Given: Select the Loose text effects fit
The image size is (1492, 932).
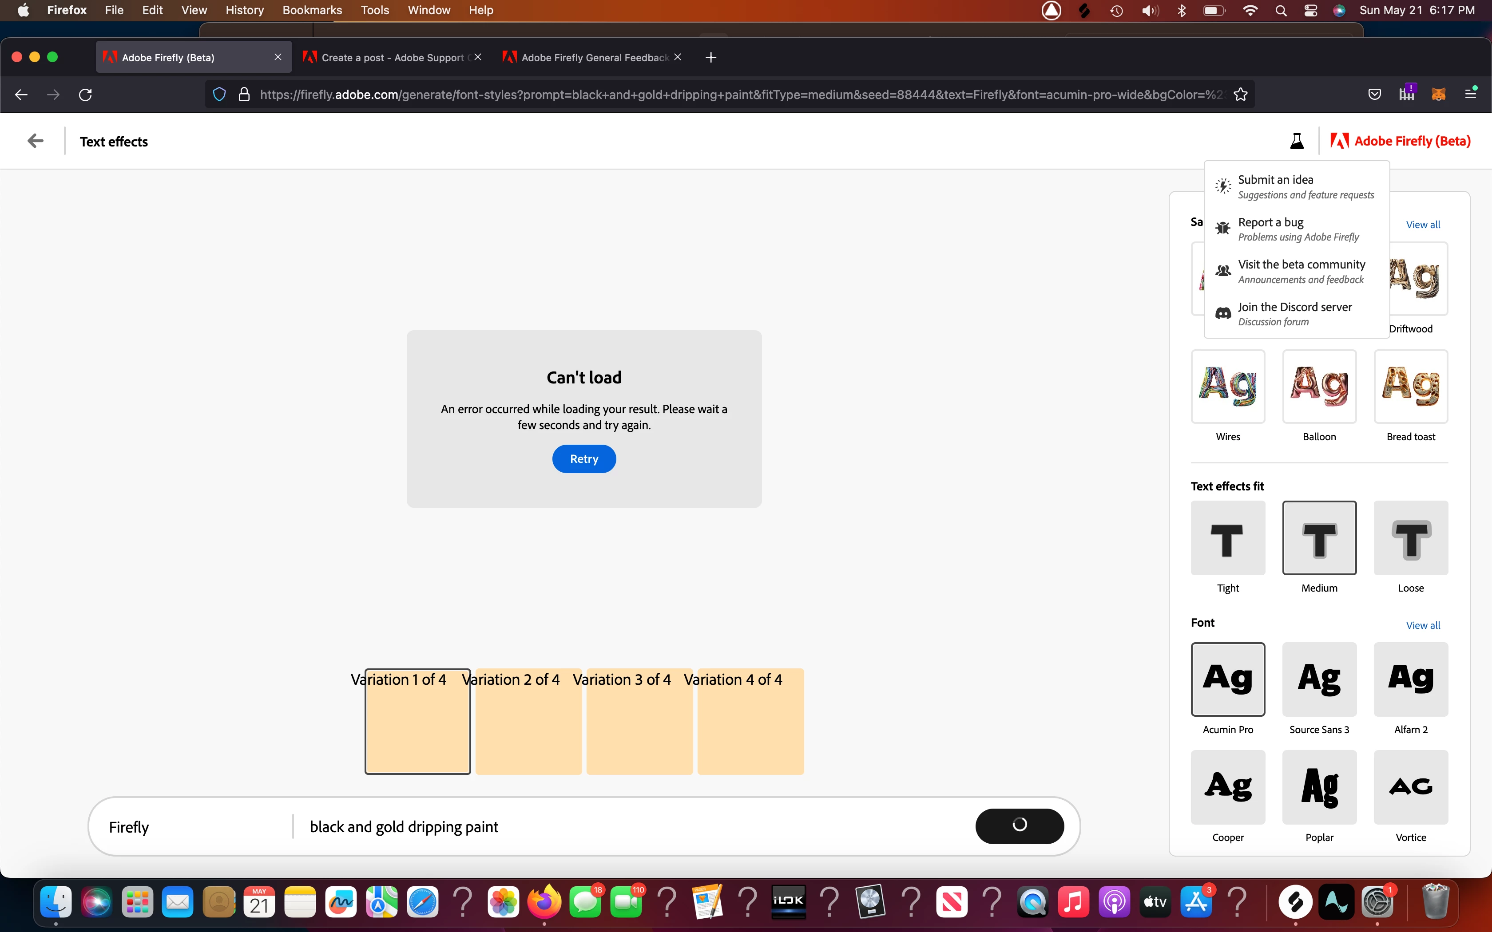Looking at the screenshot, I should click(x=1411, y=537).
